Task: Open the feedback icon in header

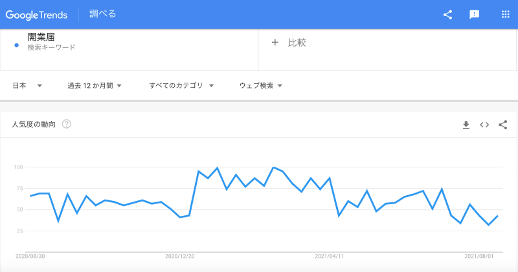Action: [475, 14]
